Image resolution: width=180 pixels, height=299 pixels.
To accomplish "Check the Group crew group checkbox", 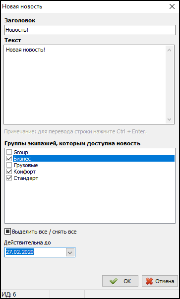I will (9, 152).
